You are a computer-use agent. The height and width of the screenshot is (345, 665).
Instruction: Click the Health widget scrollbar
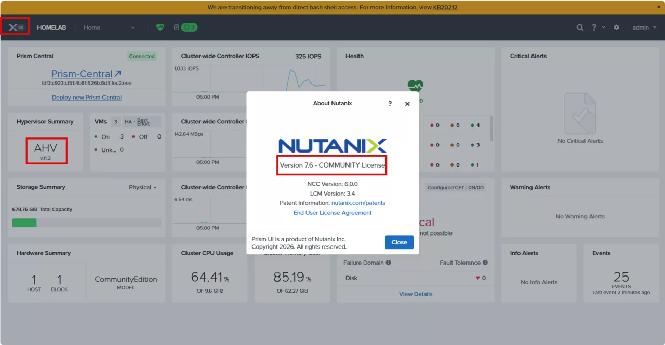491,129
